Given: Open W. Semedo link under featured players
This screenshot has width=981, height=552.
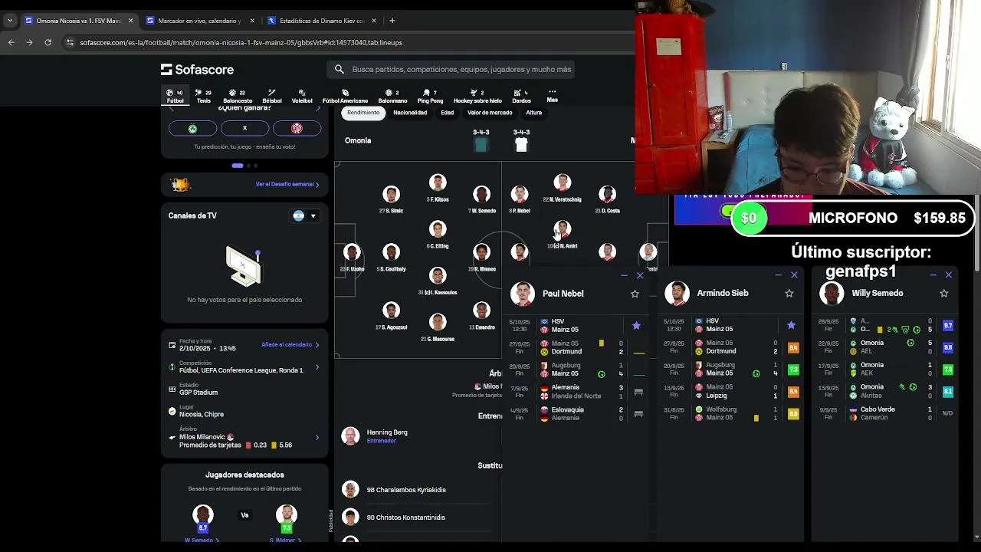Looking at the screenshot, I should click(202, 540).
